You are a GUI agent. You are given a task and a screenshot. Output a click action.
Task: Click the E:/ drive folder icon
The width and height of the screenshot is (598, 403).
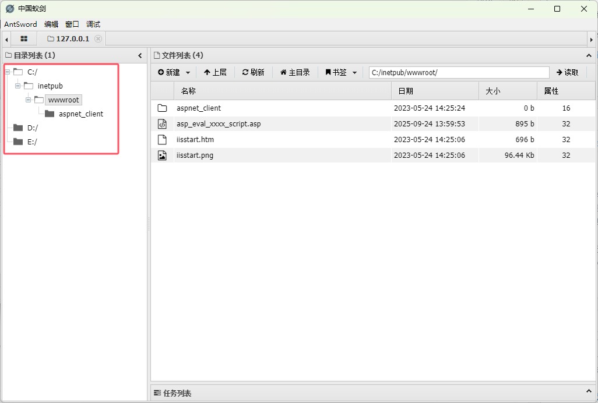pos(18,142)
